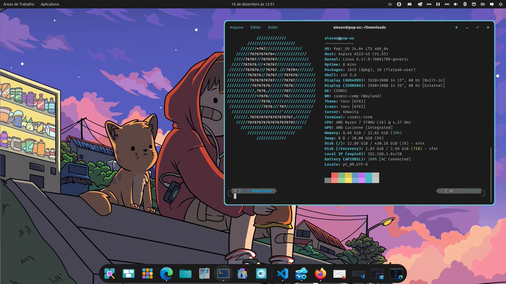
Task: Open the accessibility panel icon
Action: 399,4
